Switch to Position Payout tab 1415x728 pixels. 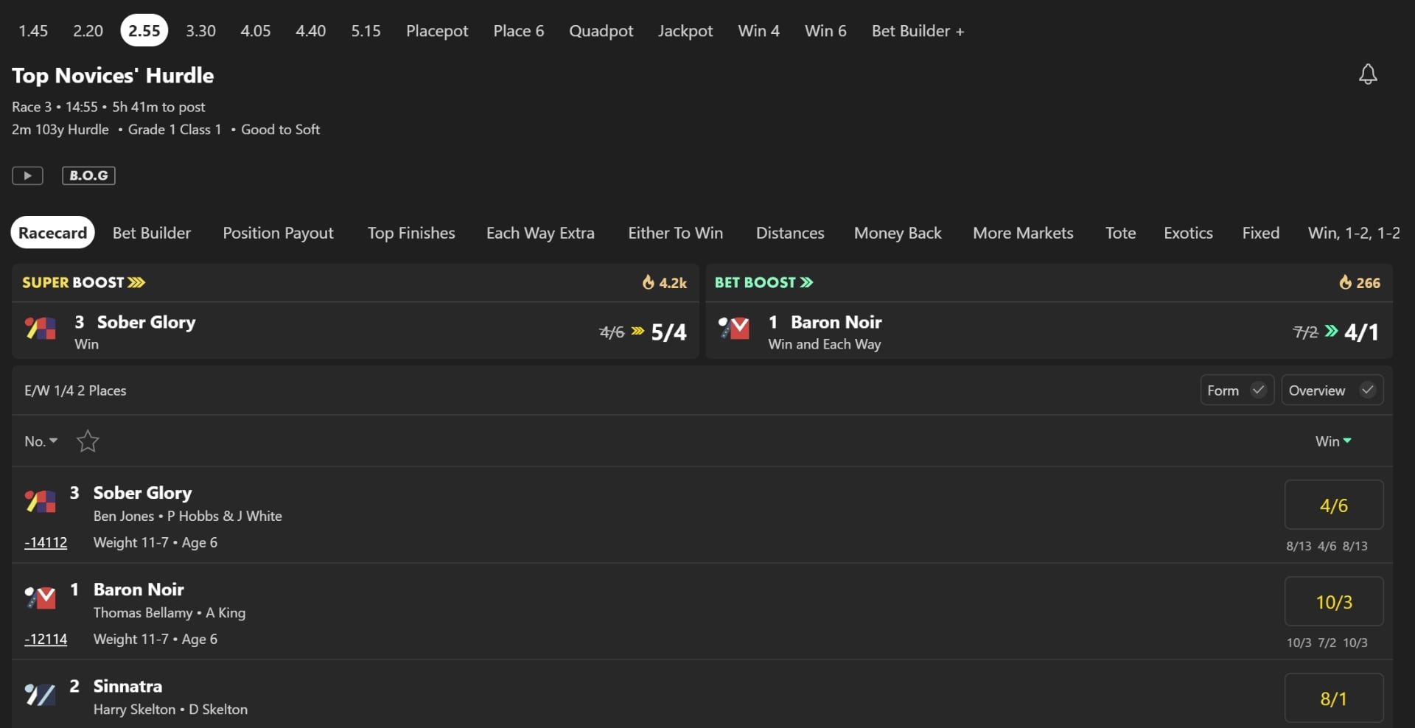point(278,233)
